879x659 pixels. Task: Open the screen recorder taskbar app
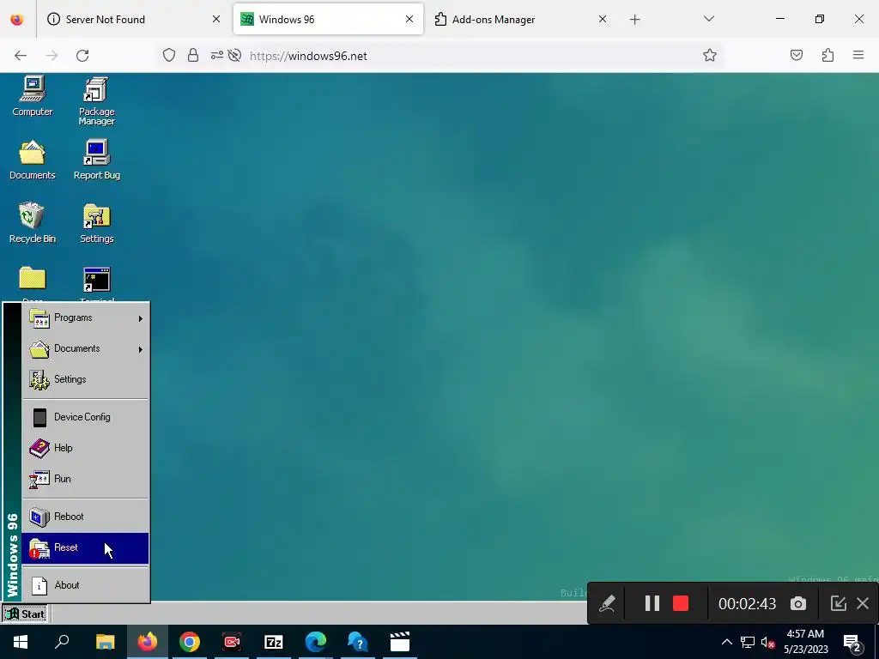click(232, 642)
